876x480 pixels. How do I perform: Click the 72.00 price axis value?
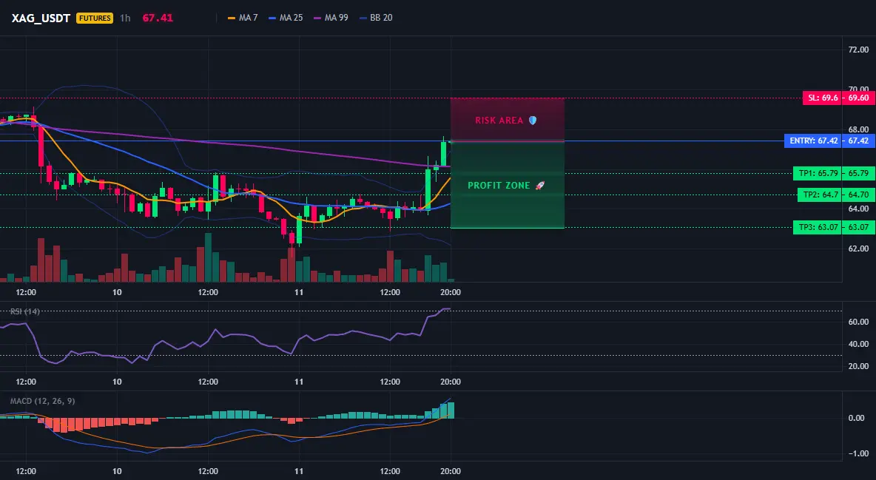(x=858, y=50)
